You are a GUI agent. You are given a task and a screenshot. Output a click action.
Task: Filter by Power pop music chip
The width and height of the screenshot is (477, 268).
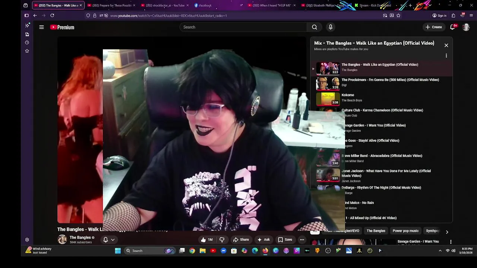[405, 231]
